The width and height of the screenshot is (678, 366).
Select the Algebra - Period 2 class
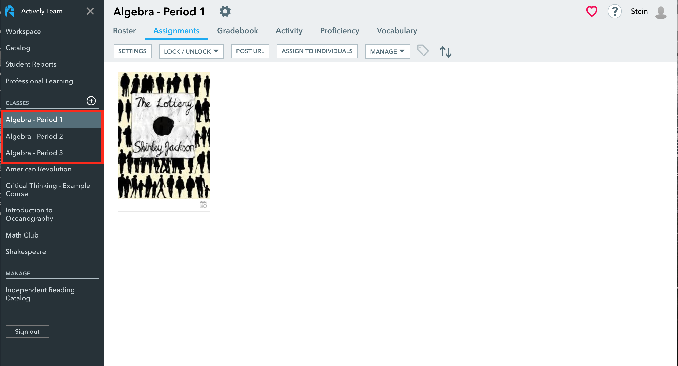[x=34, y=136]
